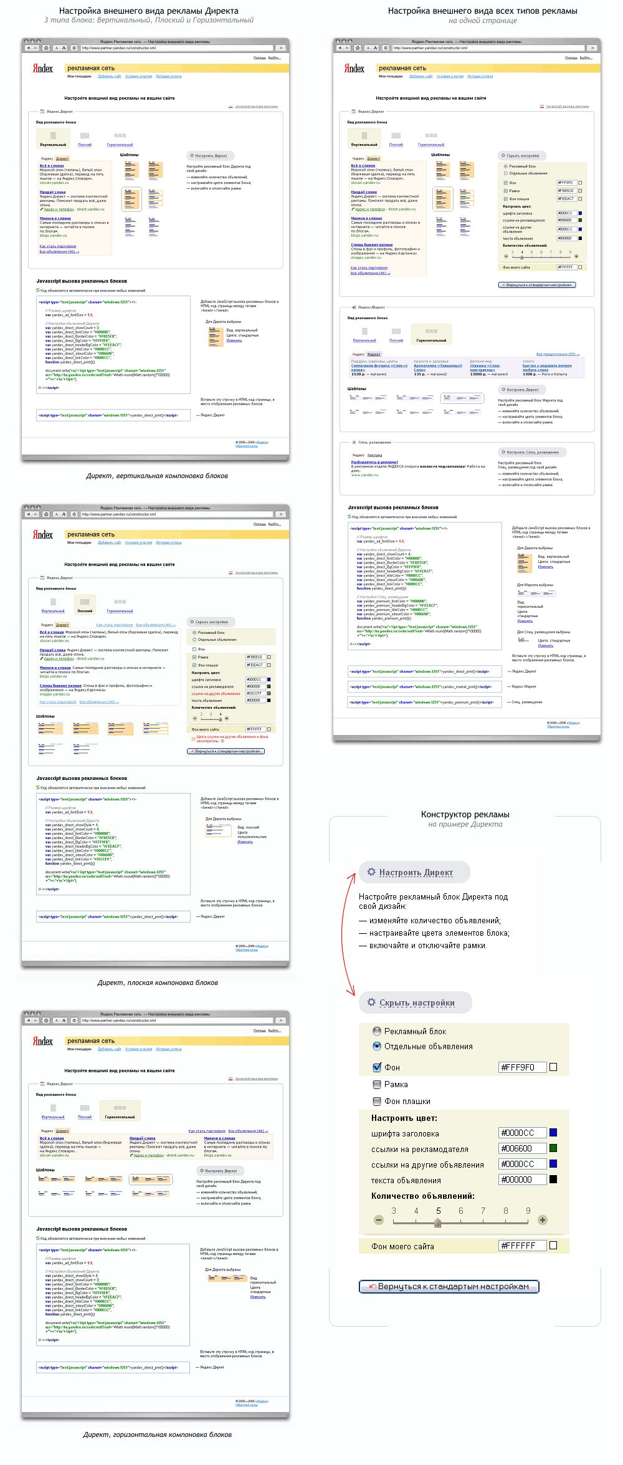Screen dimensions: 623x1465
Task: Click 'Помощь' link in the vertical layout window
Action: tap(259, 58)
